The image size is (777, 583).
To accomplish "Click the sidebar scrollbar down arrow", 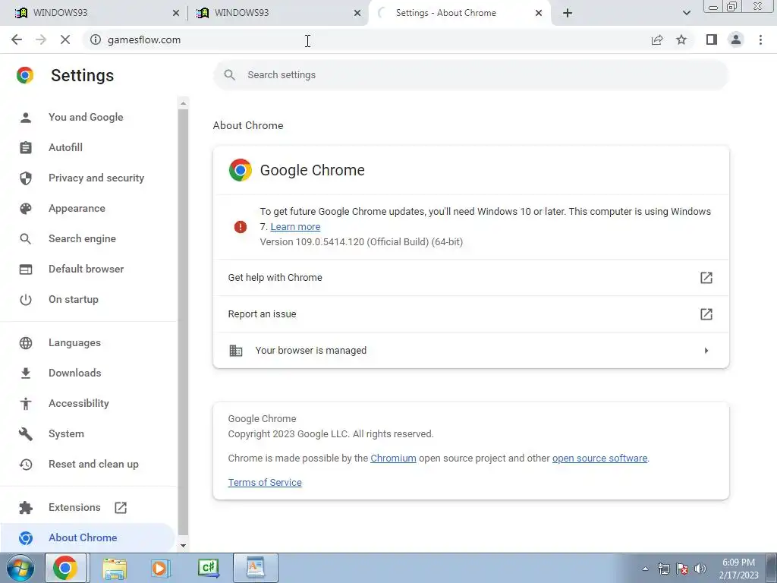I will (183, 546).
